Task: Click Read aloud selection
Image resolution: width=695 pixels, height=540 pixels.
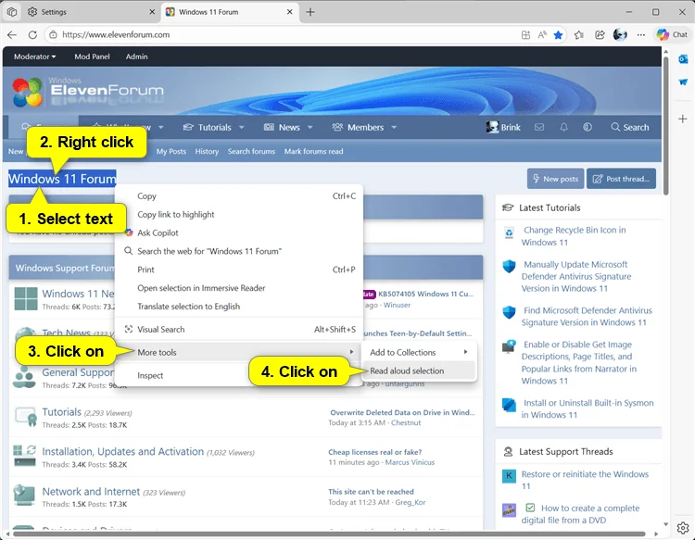Action: pos(419,370)
